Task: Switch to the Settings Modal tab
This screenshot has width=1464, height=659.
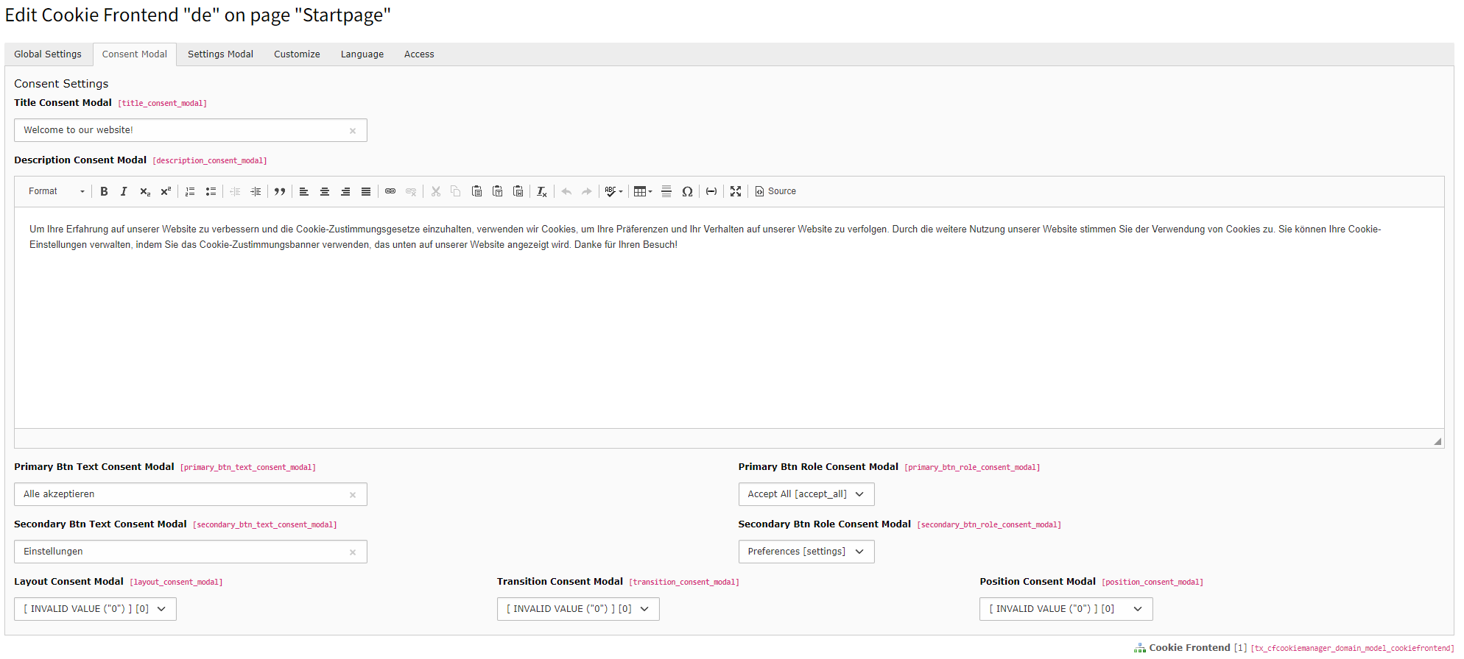Action: click(x=220, y=54)
